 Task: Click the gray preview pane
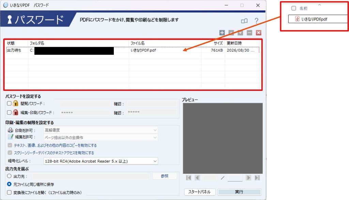223,138
